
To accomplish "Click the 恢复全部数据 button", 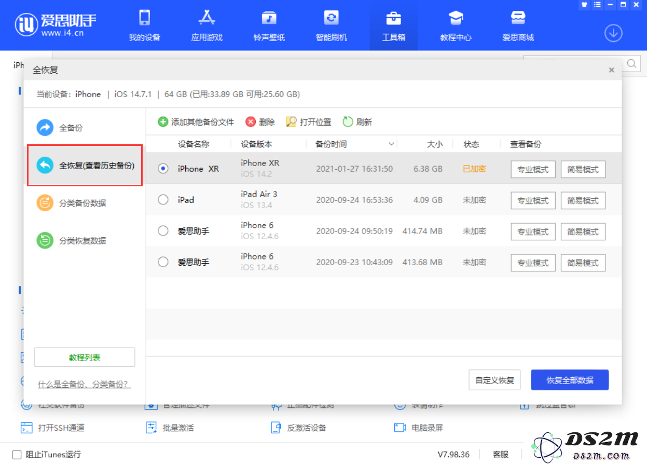I will (570, 380).
